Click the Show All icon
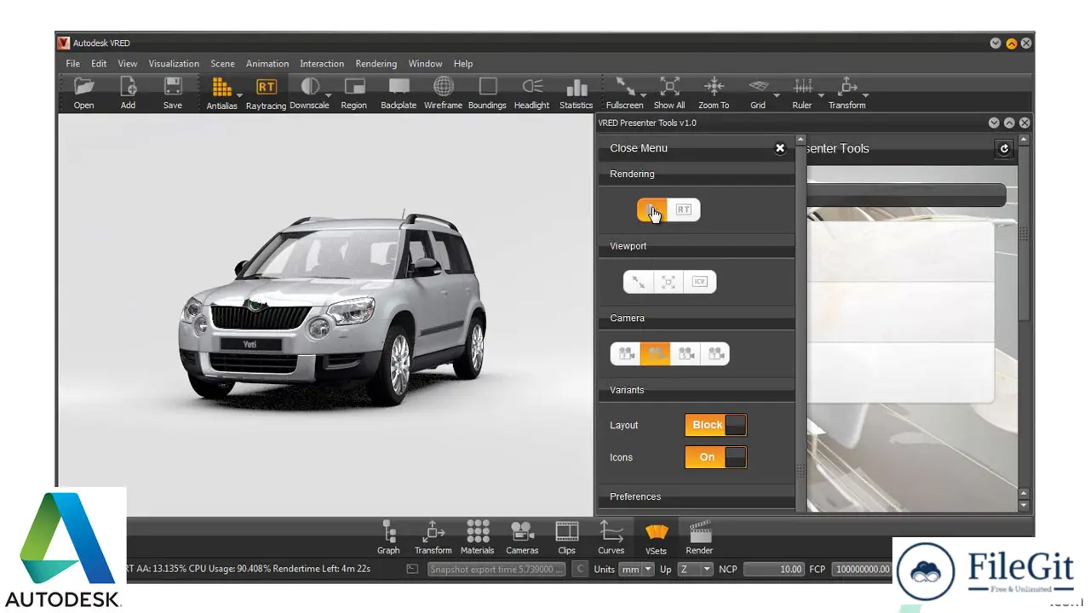Image resolution: width=1090 pixels, height=613 pixels. 669,93
